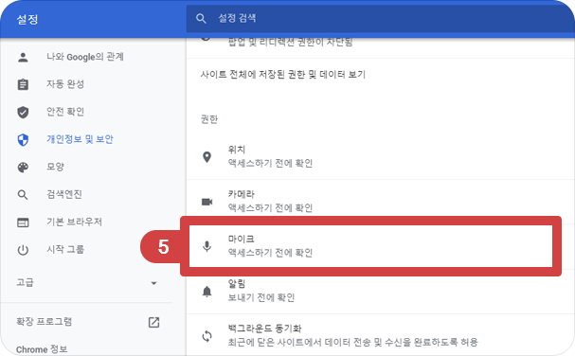Open 나와 Google의 관계 section
The width and height of the screenshot is (575, 356).
pyautogui.click(x=84, y=57)
